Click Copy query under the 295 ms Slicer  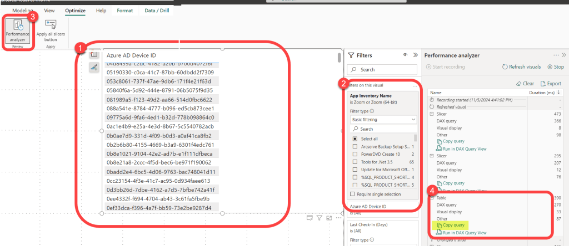[x=450, y=183]
